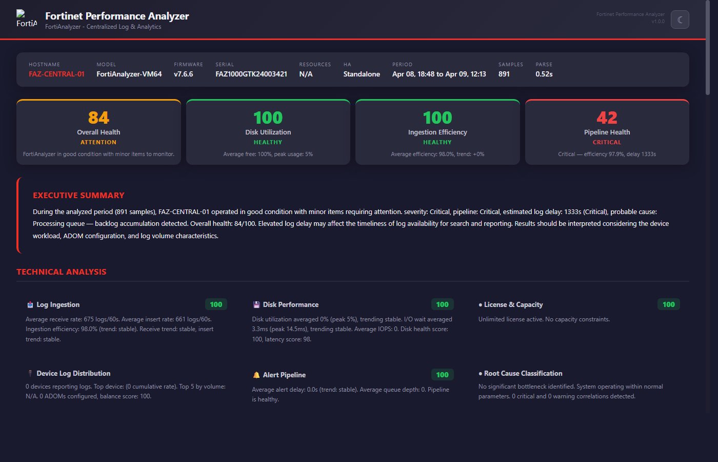The height and width of the screenshot is (462, 718).
Task: Toggle dark mode with the theme switch button
Action: point(680,19)
